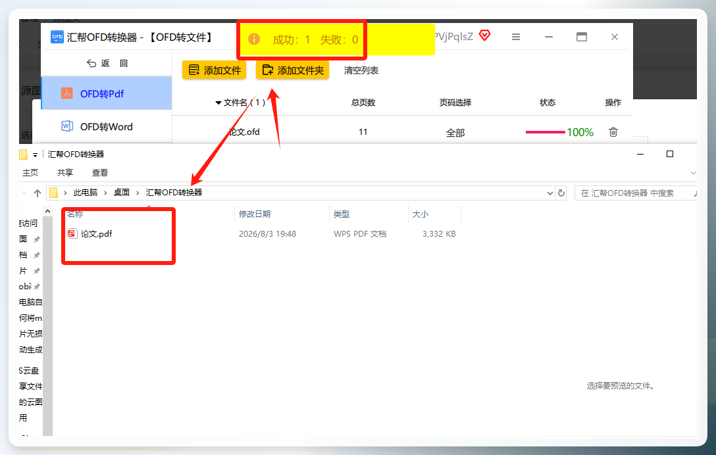Screen dimensions: 716x455
Task: Collapse the 文件名 (1) column triangle
Action: pyautogui.click(x=218, y=103)
